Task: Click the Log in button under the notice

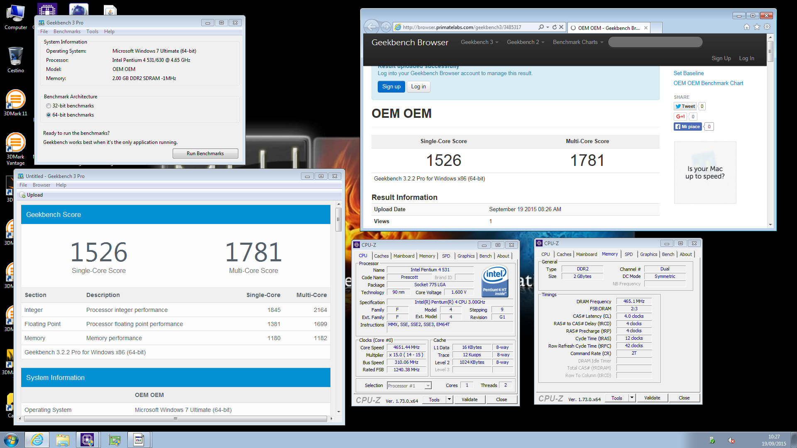Action: 418,87
